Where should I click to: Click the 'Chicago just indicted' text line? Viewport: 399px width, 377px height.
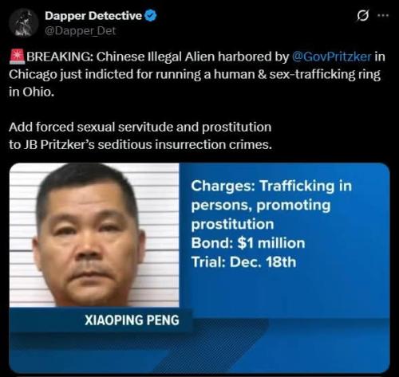pyautogui.click(x=195, y=75)
